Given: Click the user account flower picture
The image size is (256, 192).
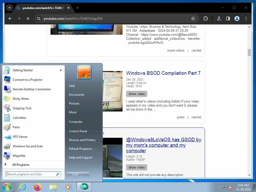Looking at the screenshot, I should (84, 72).
